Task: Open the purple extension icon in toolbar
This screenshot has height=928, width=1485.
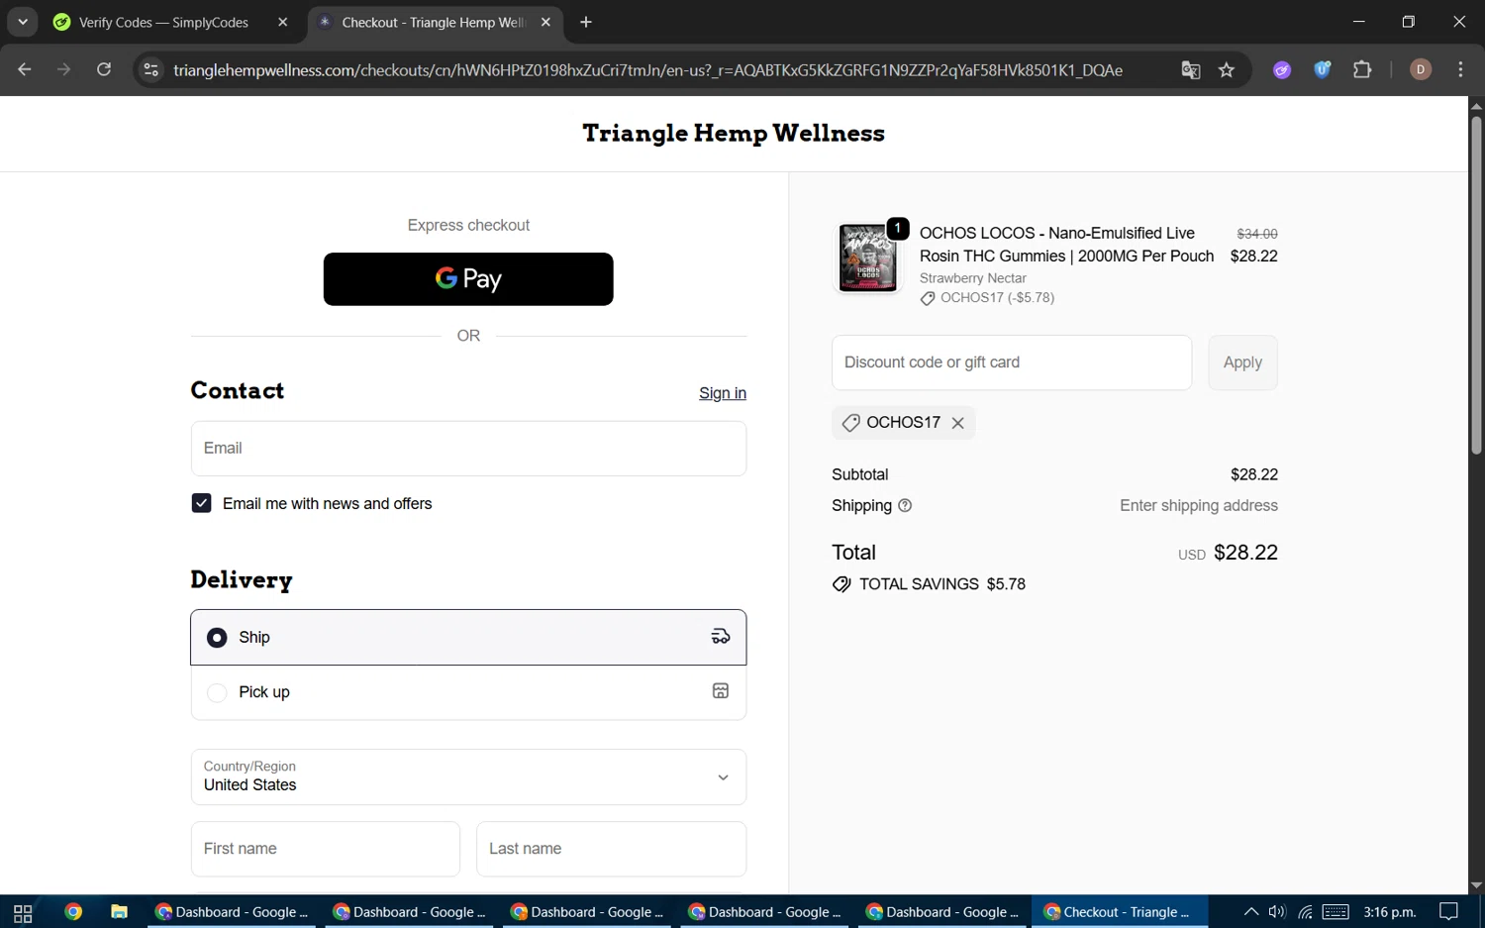Action: click(1282, 69)
